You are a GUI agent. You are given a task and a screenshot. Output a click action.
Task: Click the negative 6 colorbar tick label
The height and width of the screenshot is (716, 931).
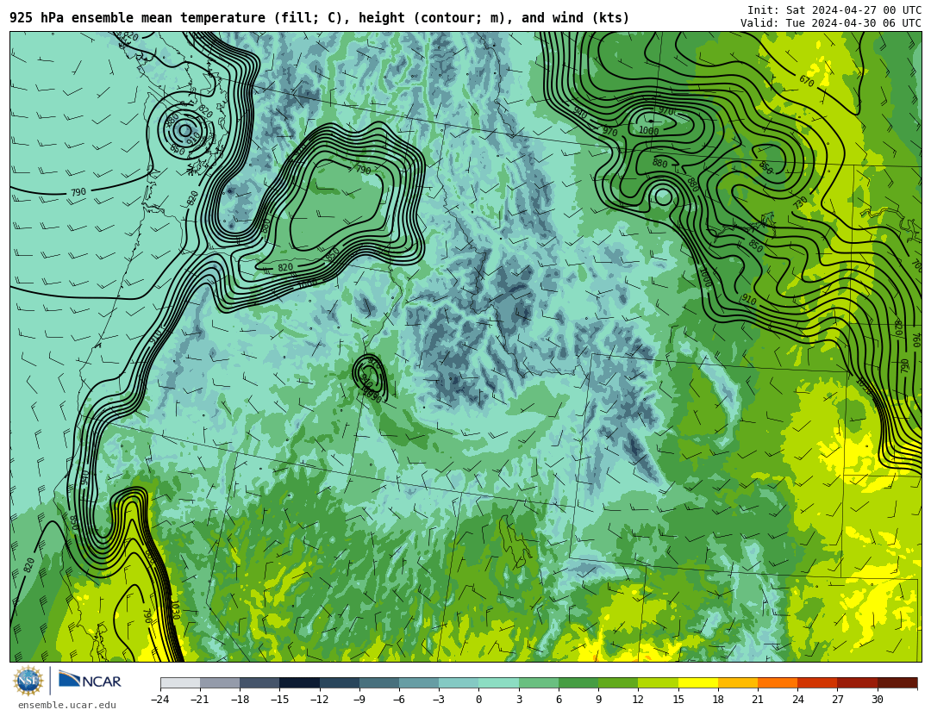[399, 700]
